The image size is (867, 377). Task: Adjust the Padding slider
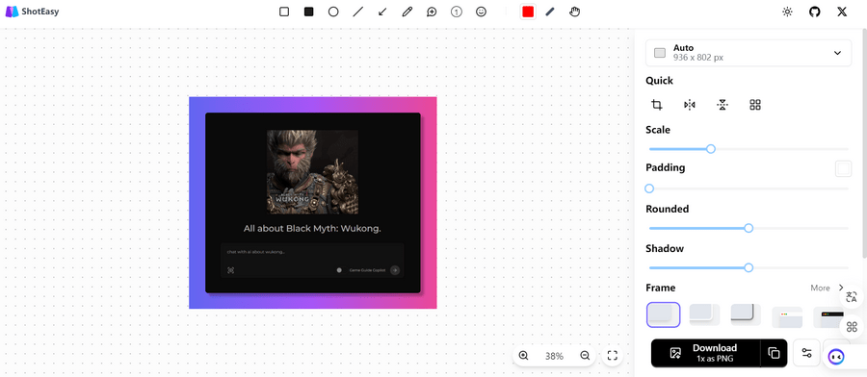click(749, 188)
